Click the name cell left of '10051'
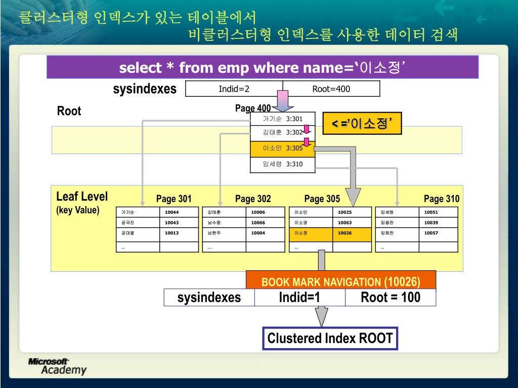518x388 pixels. pyautogui.click(x=398, y=212)
